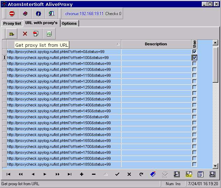Click the Use column header

tap(194, 44)
